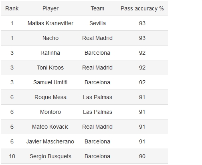Click the Pass accuracy % header
Screen dimensions: 202x165
(x=142, y=8)
